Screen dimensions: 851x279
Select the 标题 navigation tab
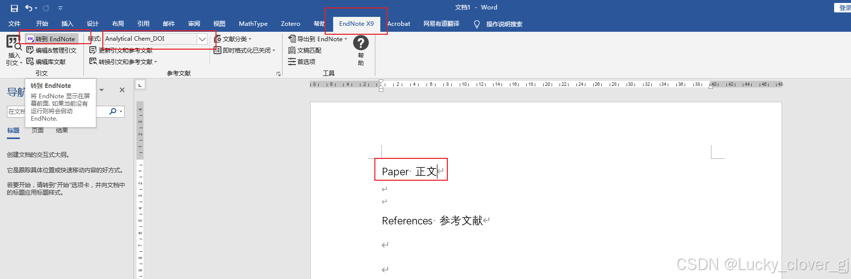[13, 131]
